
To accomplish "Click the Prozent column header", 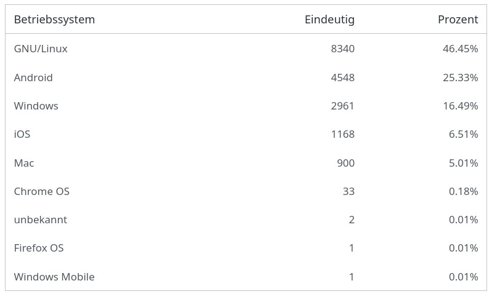I will tap(458, 20).
